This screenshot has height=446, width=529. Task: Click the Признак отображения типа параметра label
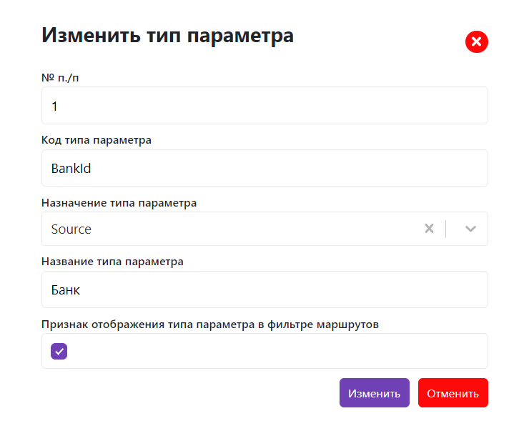pyautogui.click(x=209, y=324)
